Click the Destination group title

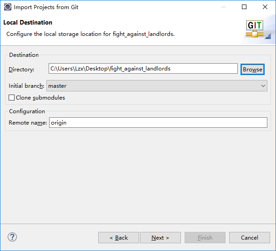coord(24,55)
